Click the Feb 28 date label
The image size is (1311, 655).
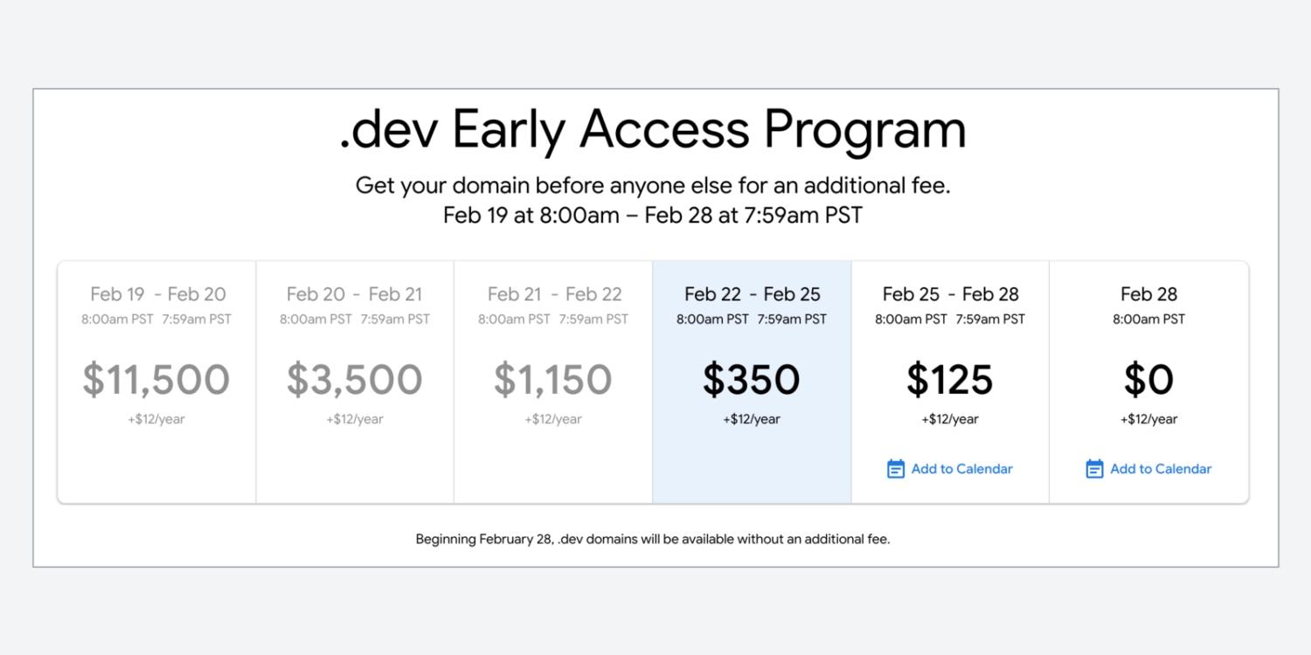pos(1148,294)
